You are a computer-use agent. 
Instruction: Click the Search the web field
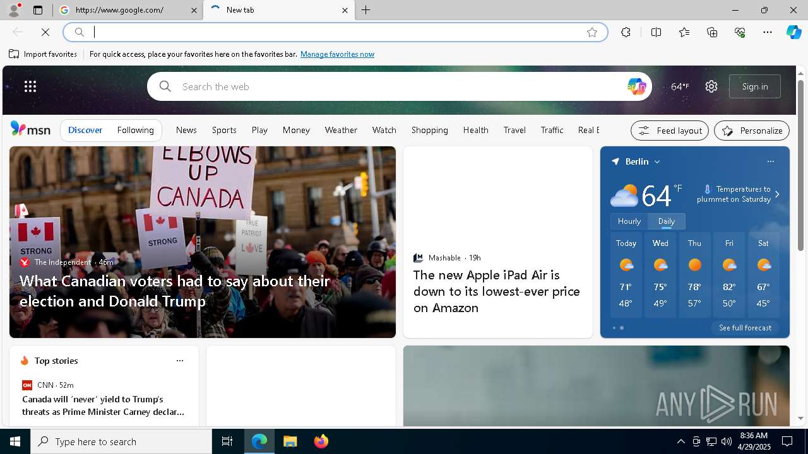tap(398, 86)
